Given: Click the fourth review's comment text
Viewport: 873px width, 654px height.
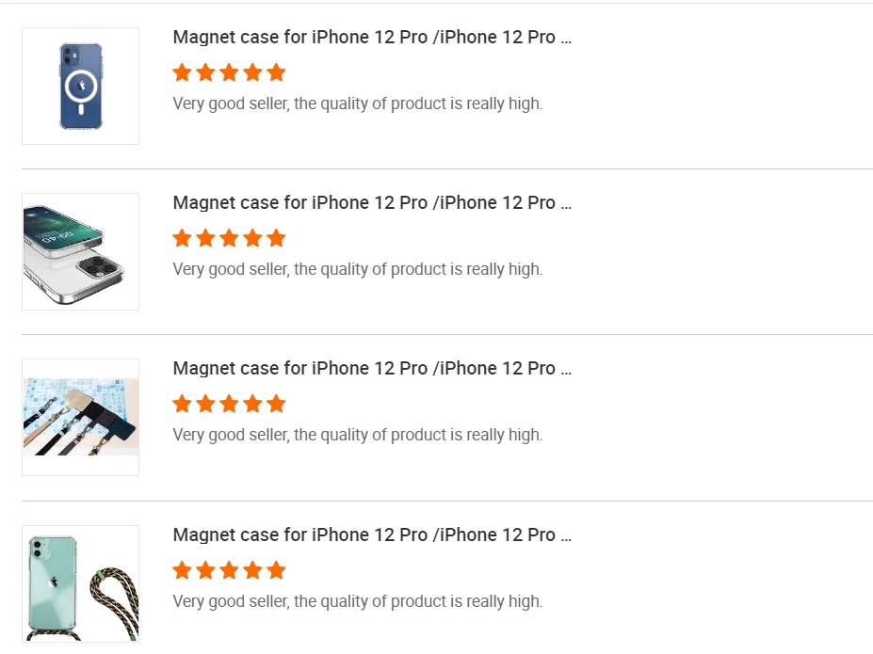Looking at the screenshot, I should click(x=358, y=601).
